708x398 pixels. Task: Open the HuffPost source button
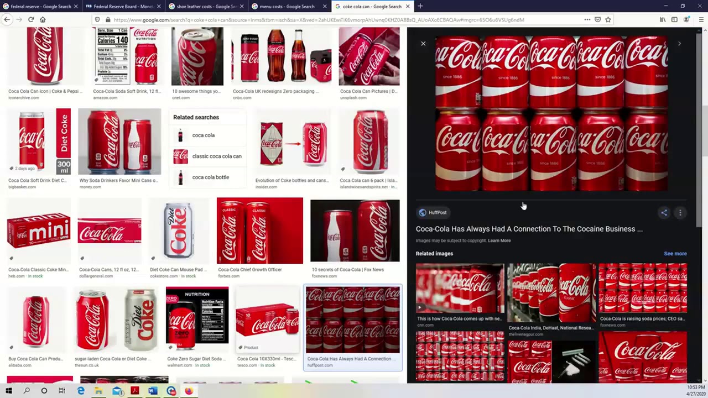[433, 212]
